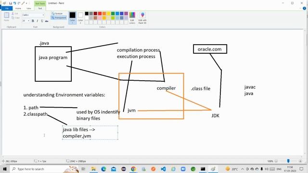Click the microphone icon in system tray
This screenshot has width=308, height=173.
[x=262, y=169]
